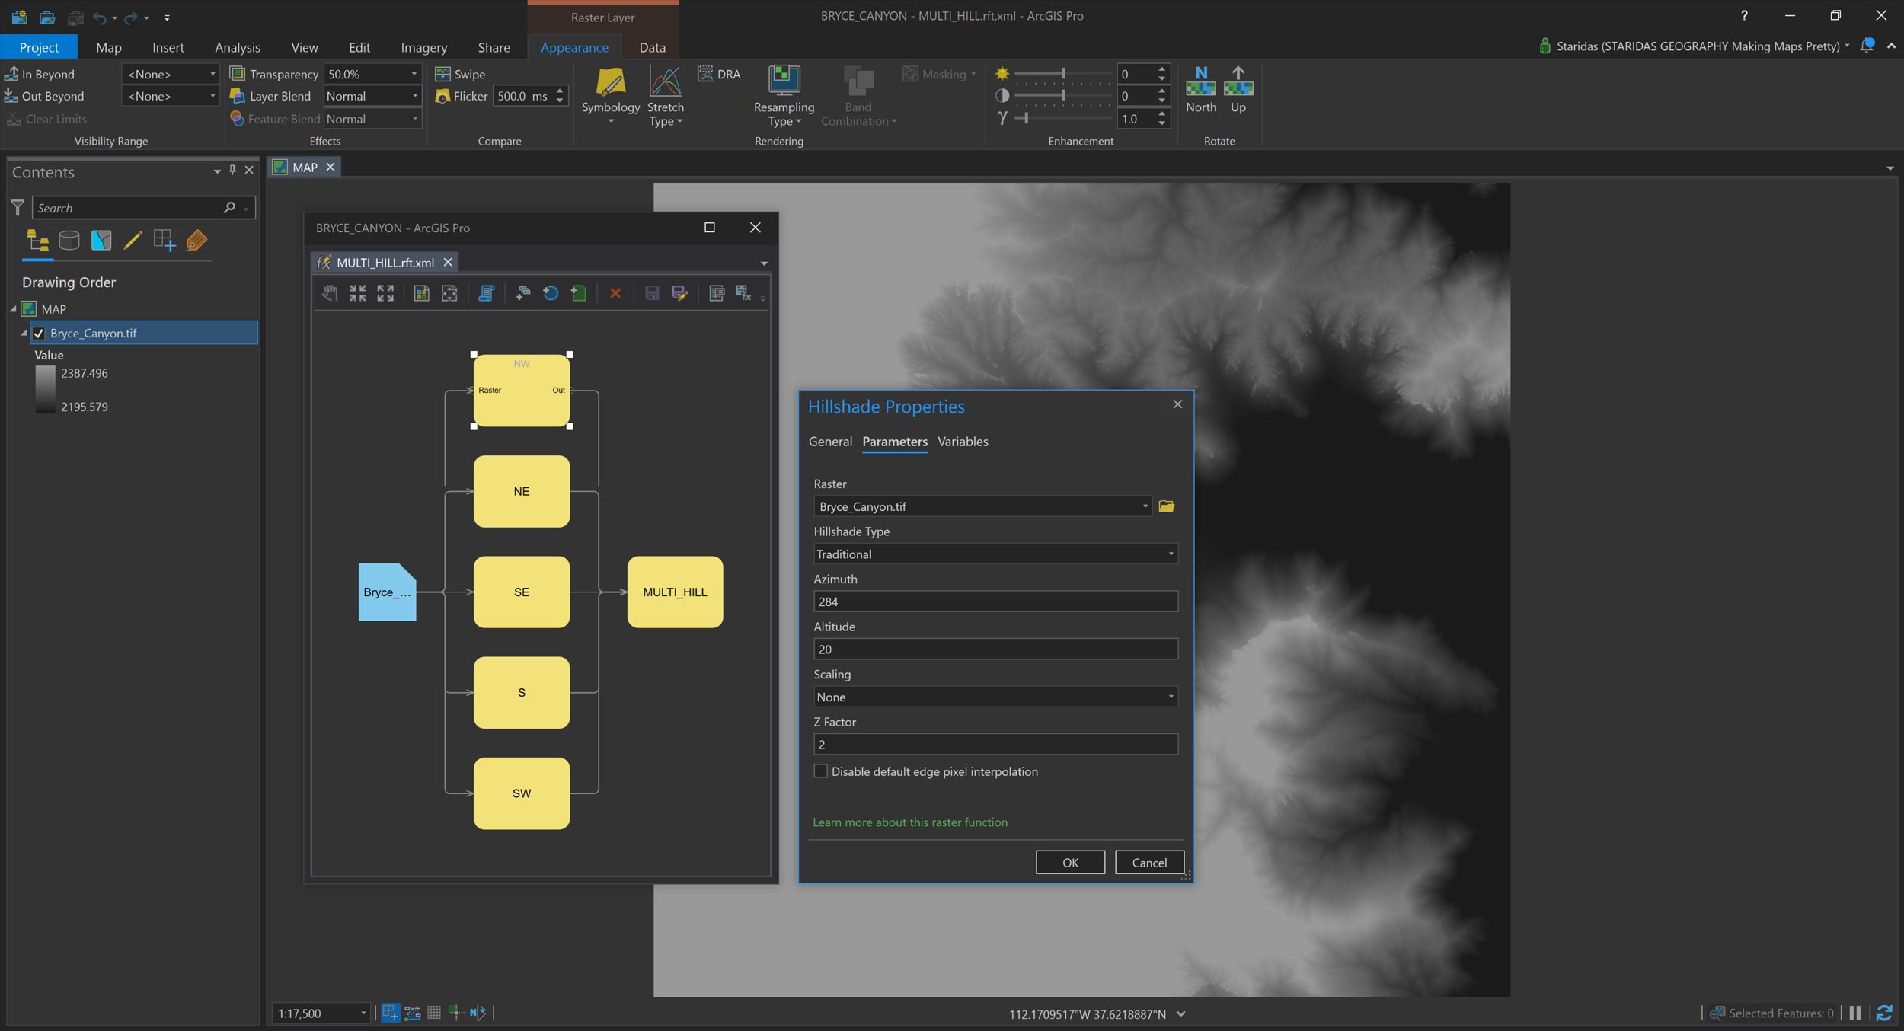Toggle the Bryce_Canyon.tif layer visibility checkbox
The image size is (1904, 1031).
(x=39, y=334)
